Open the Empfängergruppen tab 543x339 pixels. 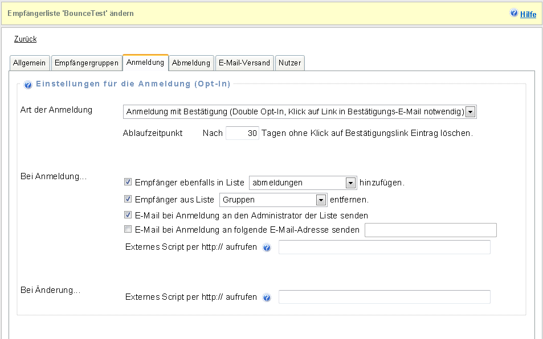click(87, 63)
